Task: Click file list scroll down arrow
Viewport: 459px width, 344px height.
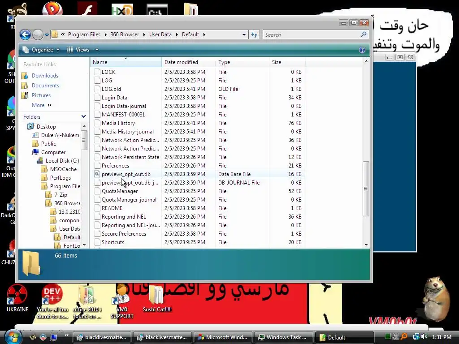Action: coord(366,245)
